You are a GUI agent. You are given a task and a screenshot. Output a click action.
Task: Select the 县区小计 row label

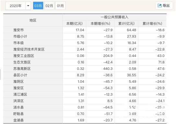click(20, 75)
